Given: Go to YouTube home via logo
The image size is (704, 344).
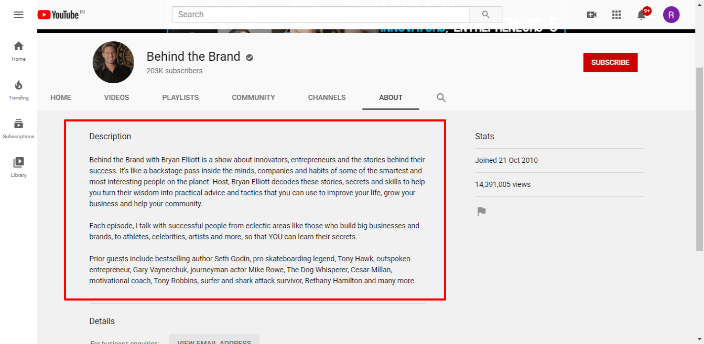Looking at the screenshot, I should (x=58, y=15).
